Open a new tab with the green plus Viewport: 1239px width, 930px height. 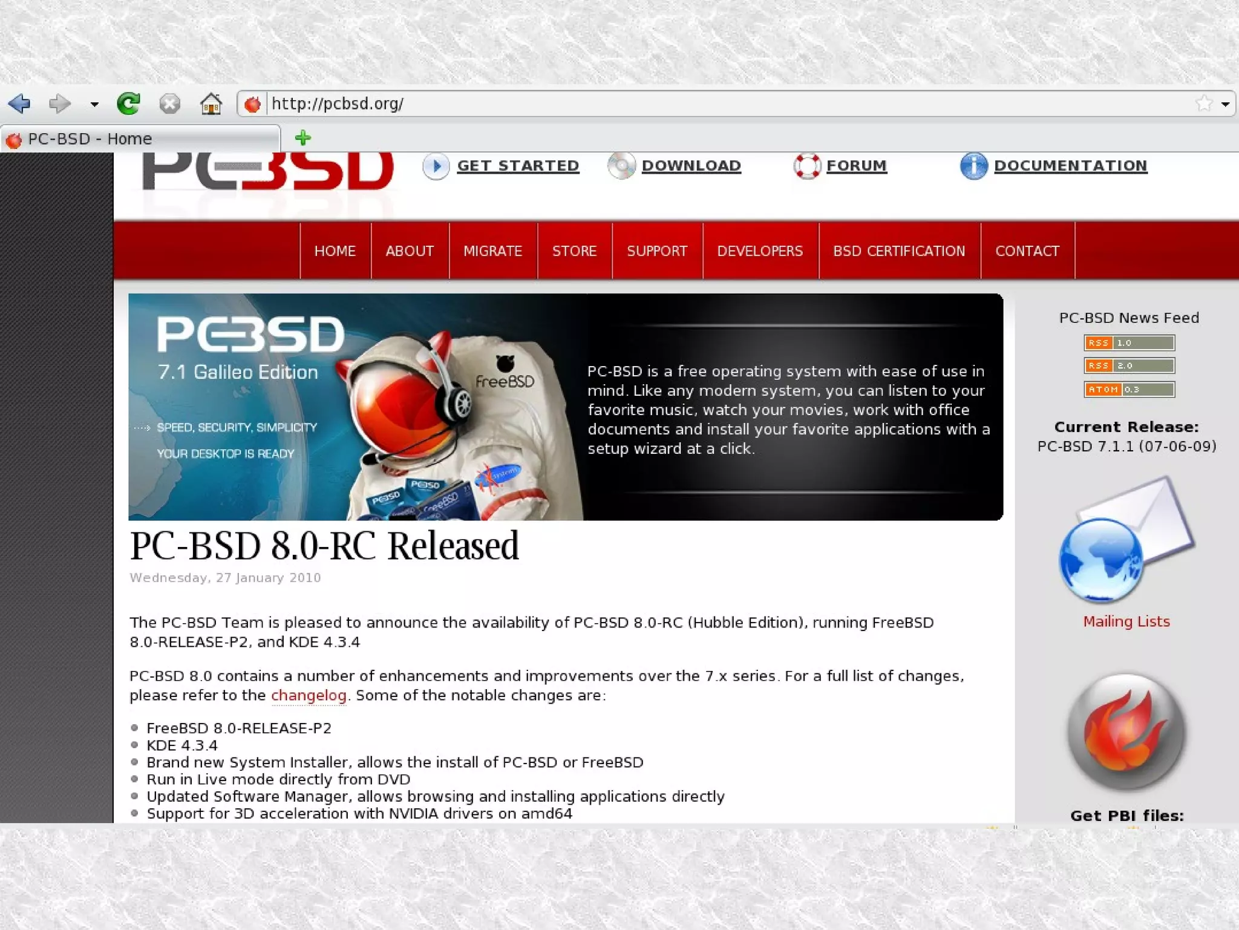pyautogui.click(x=302, y=138)
